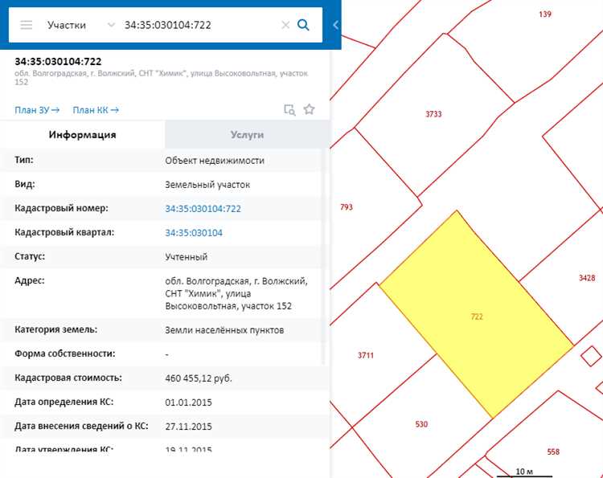Screen dimensions: 603x478
Task: Switch to the Услуги tab
Action: [247, 135]
